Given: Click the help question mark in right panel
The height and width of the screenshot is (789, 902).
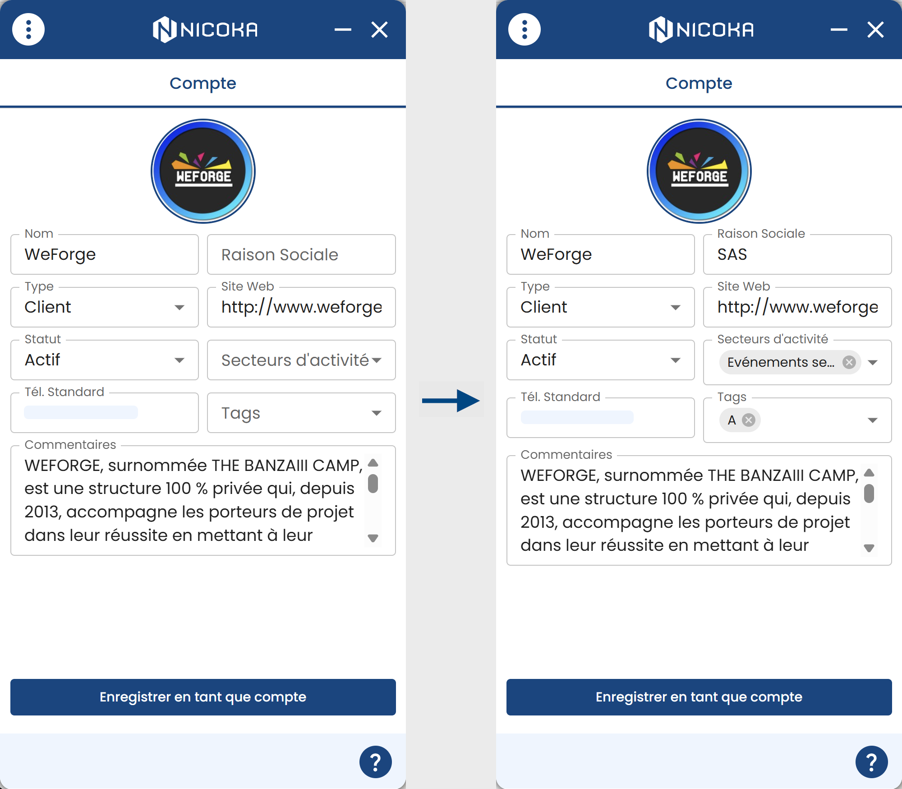Looking at the screenshot, I should 871,762.
